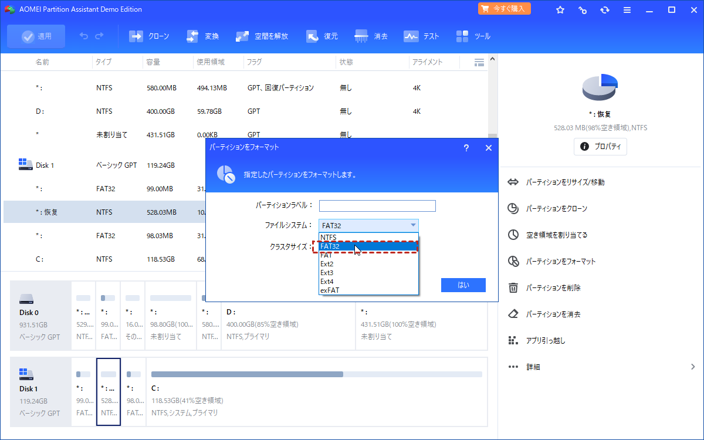Select the 消去 (Wipe) toolbar icon
Screen dimensions: 704x440
[x=361, y=36]
